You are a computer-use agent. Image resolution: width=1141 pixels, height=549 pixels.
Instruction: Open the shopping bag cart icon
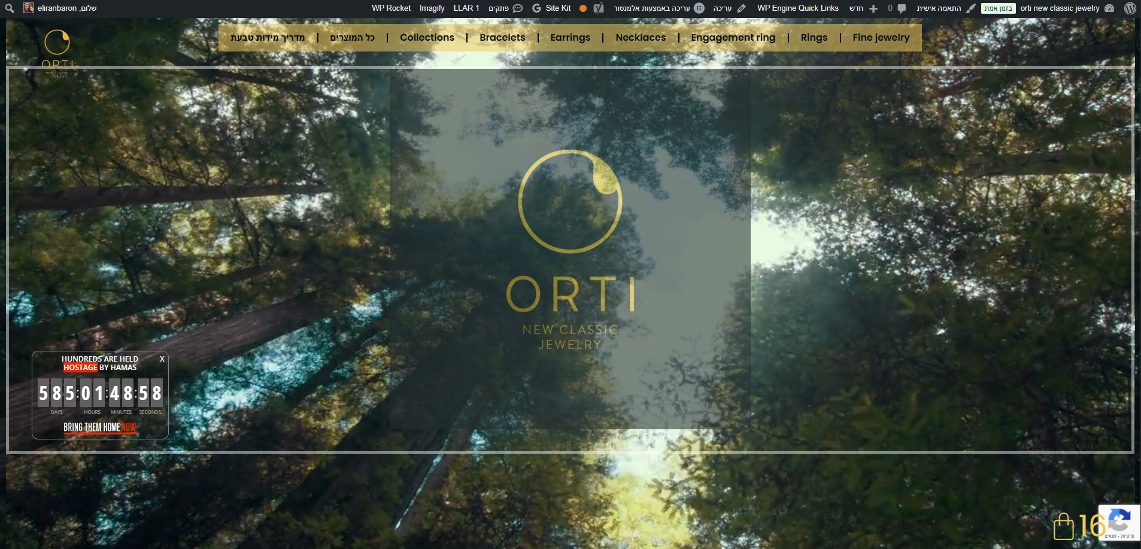[x=1064, y=526]
